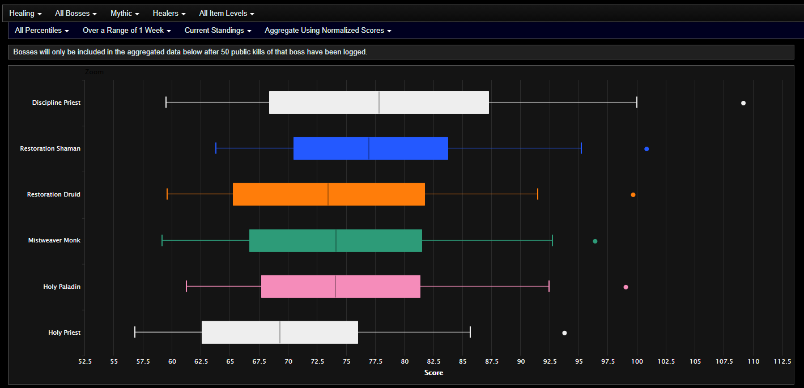This screenshot has height=388, width=804.
Task: Open the Healers role dropdown
Action: [168, 13]
